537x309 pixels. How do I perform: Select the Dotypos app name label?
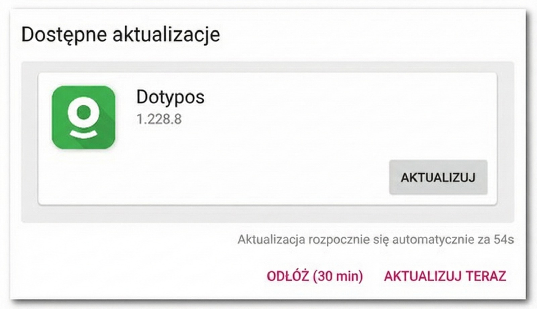170,97
